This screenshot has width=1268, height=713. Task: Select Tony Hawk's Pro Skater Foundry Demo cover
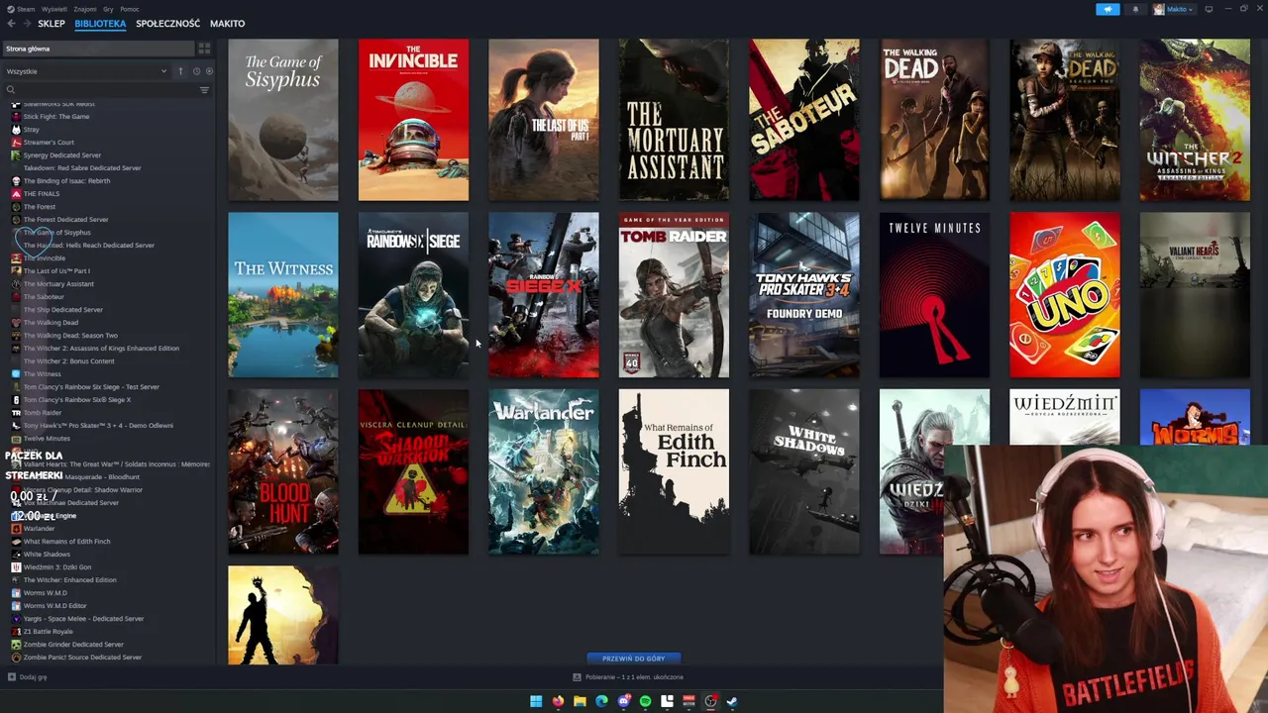coord(804,295)
